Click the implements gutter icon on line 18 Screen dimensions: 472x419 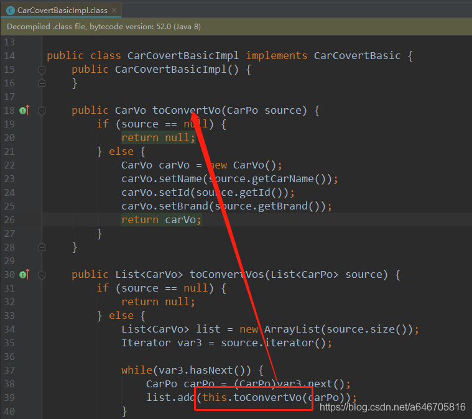[24, 111]
